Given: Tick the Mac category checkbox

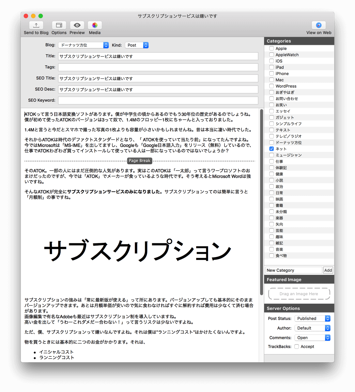Looking at the screenshot, I should [x=271, y=80].
